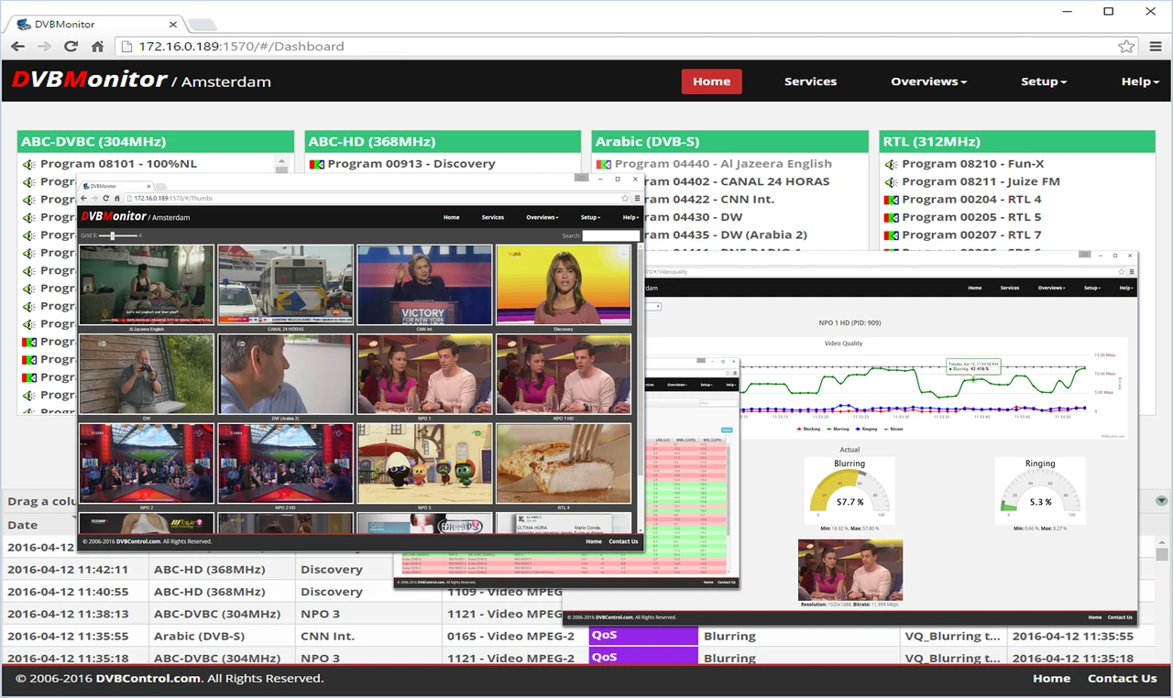
Task: Select Home in the main Dashboard navbar
Action: [711, 82]
